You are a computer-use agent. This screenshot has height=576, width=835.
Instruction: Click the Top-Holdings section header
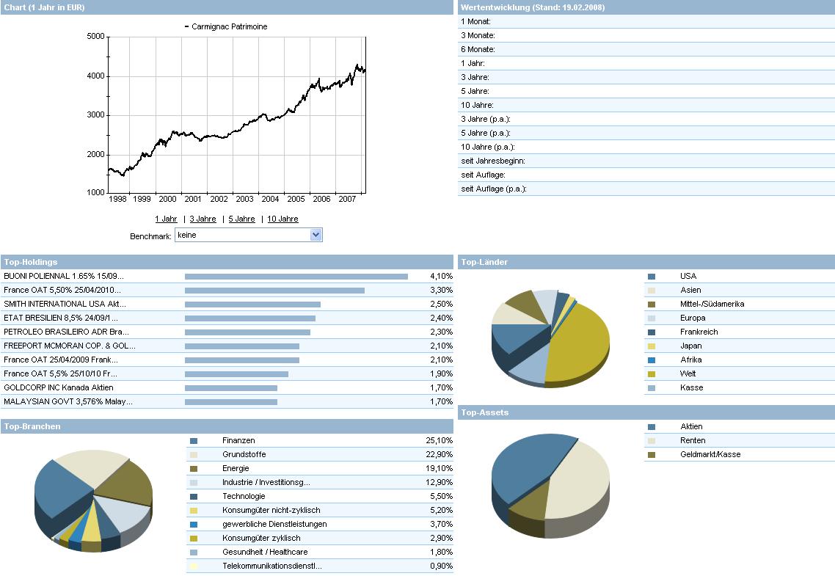227,262
